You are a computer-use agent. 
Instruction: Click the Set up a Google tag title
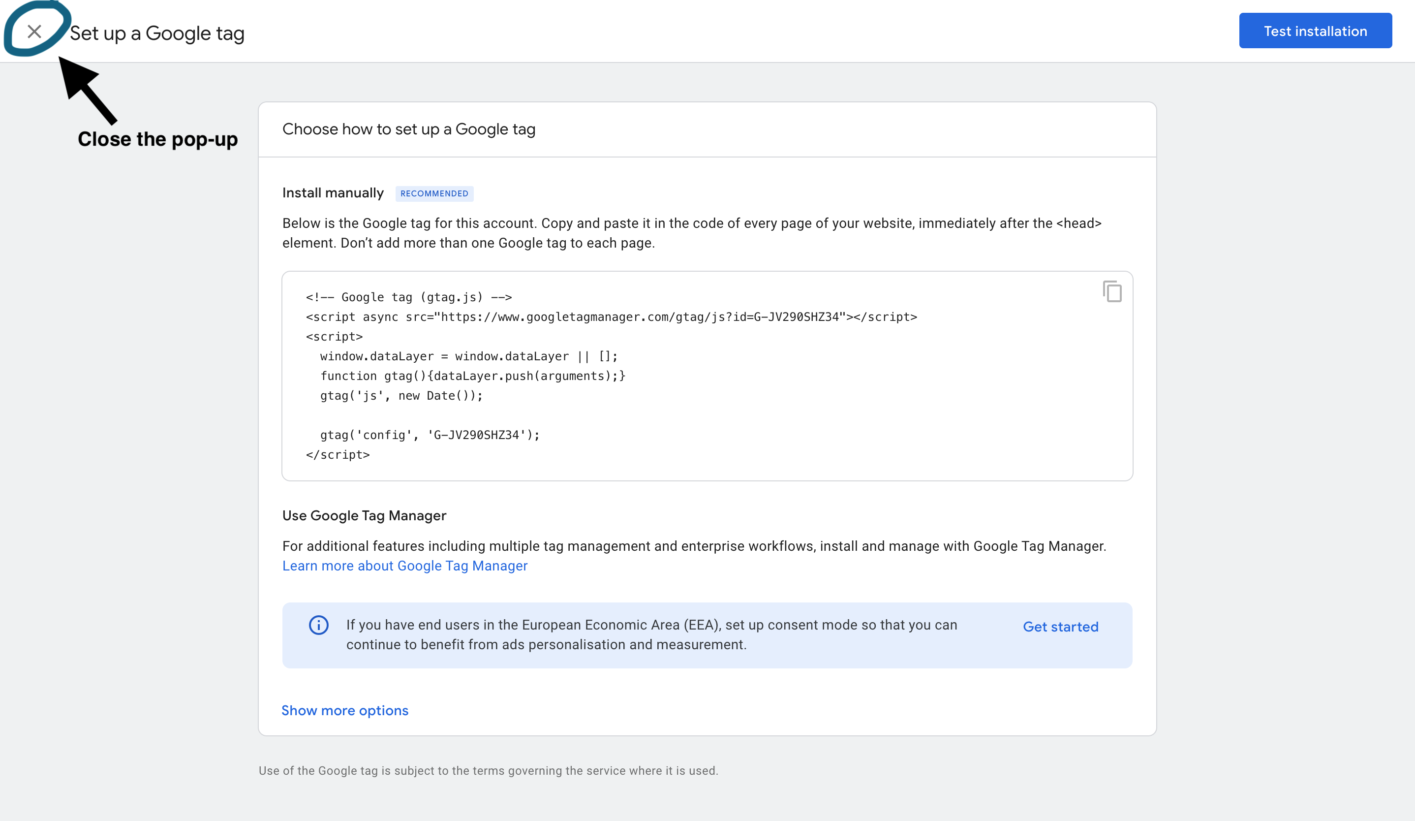pos(156,33)
